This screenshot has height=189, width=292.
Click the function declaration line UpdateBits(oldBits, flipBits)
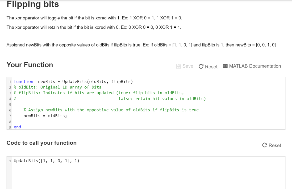pyautogui.click(x=73, y=82)
